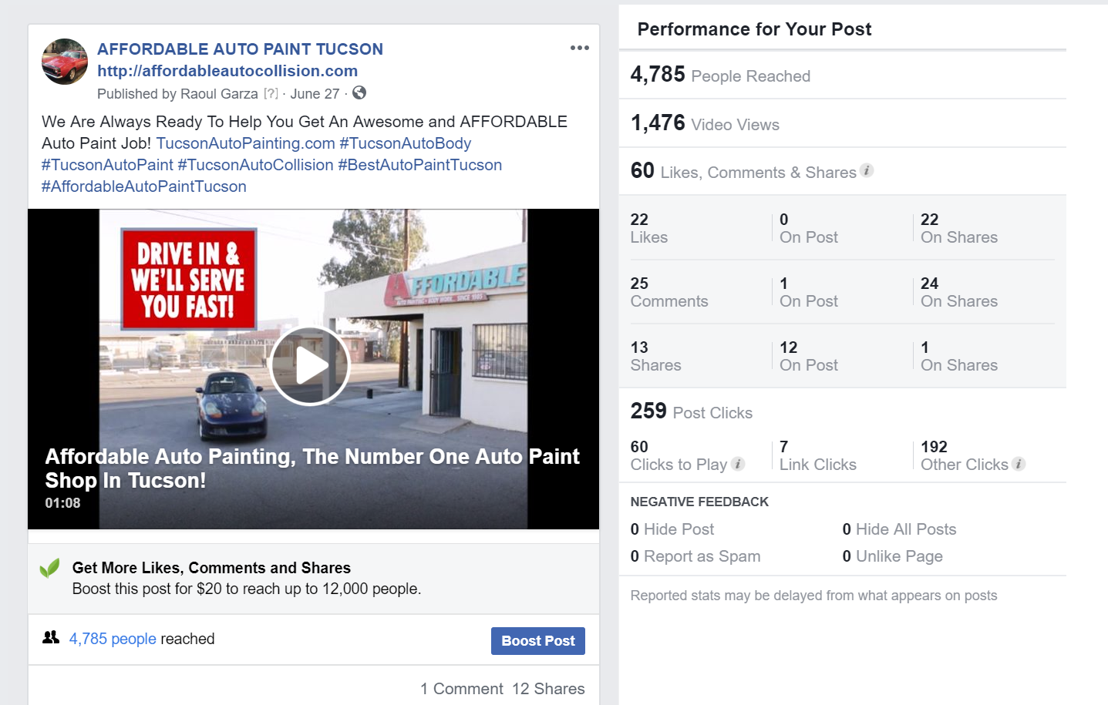Click '0 Hide All Posts' feedback item
The width and height of the screenshot is (1108, 705).
899,529
